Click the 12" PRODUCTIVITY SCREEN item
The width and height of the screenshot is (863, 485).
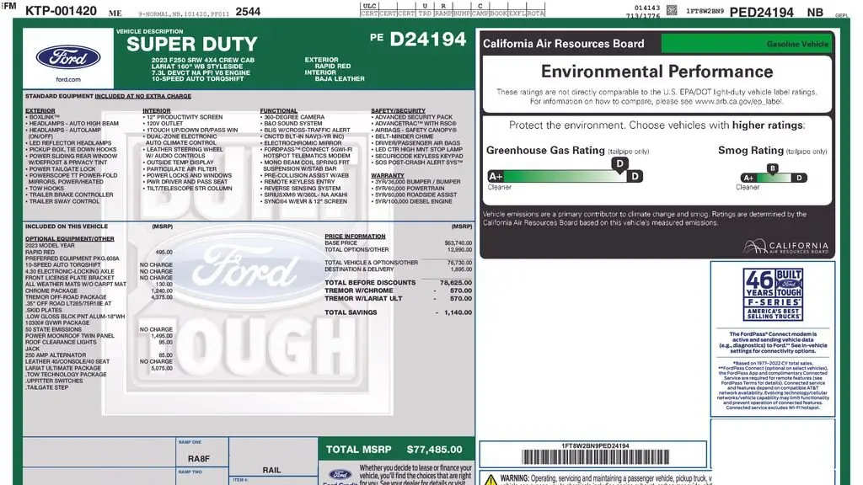(183, 117)
